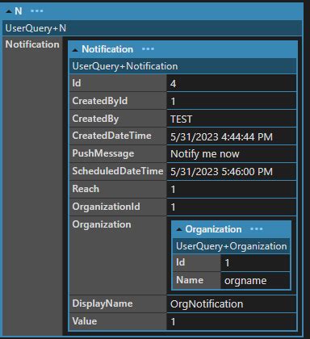This screenshot has height=339, width=310.
Task: Select the UserQuery+Organization type row
Action: click(231, 246)
